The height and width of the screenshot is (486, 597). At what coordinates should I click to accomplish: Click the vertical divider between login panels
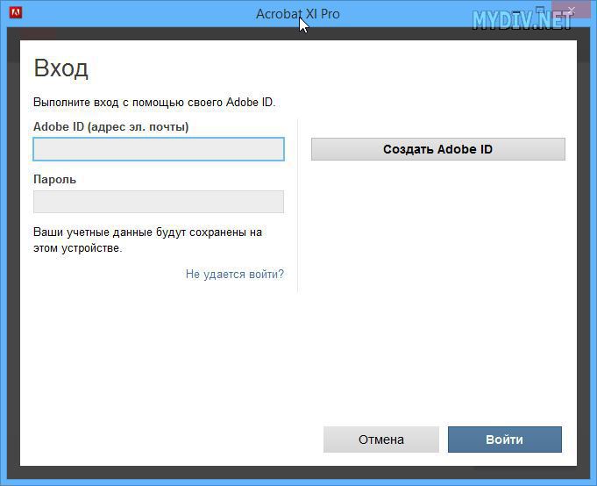(x=297, y=205)
